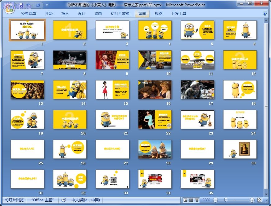Click the vertical scrollbar thumb
The image size is (271, 206).
coord(266,106)
